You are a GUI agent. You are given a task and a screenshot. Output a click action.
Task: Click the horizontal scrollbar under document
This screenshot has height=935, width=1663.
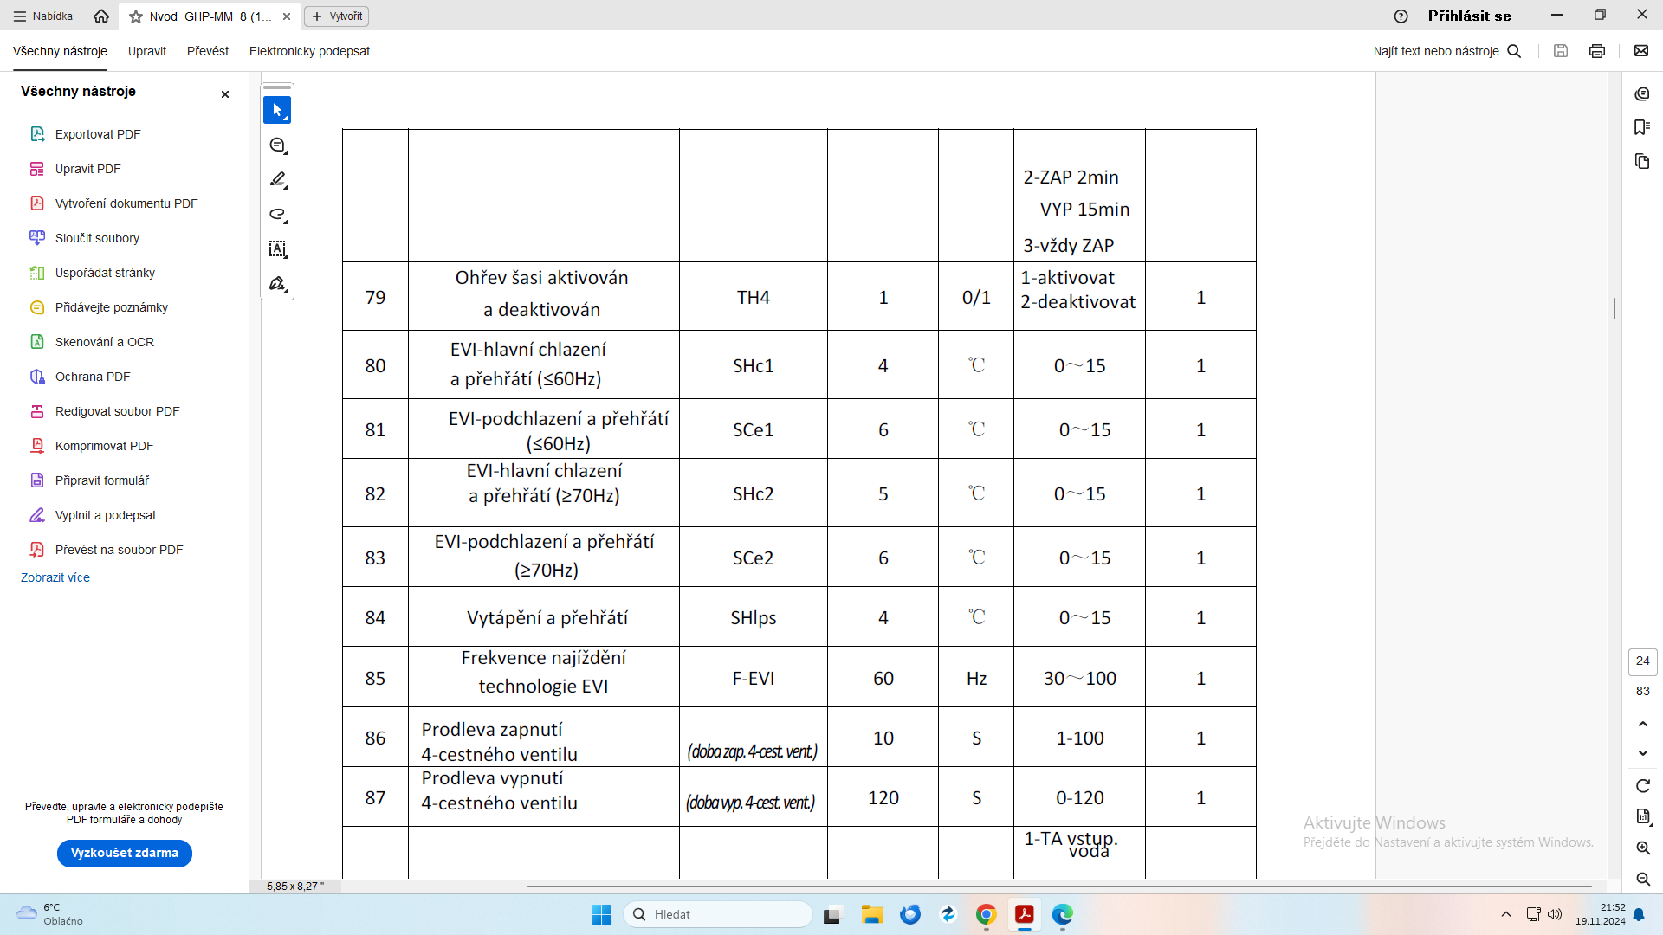coord(1058,887)
